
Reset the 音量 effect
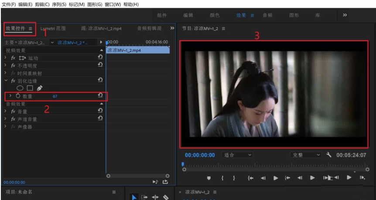coord(100,110)
